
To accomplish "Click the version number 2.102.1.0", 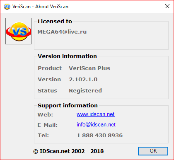I will click(83, 80).
